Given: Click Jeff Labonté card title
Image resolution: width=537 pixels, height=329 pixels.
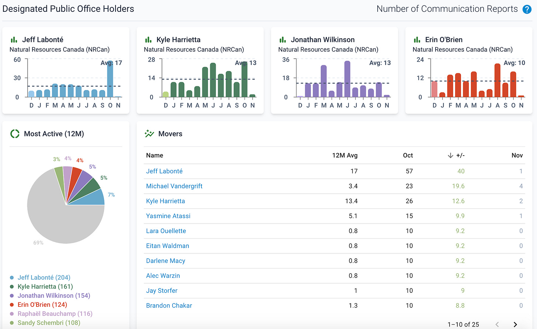Looking at the screenshot, I should [x=43, y=39].
